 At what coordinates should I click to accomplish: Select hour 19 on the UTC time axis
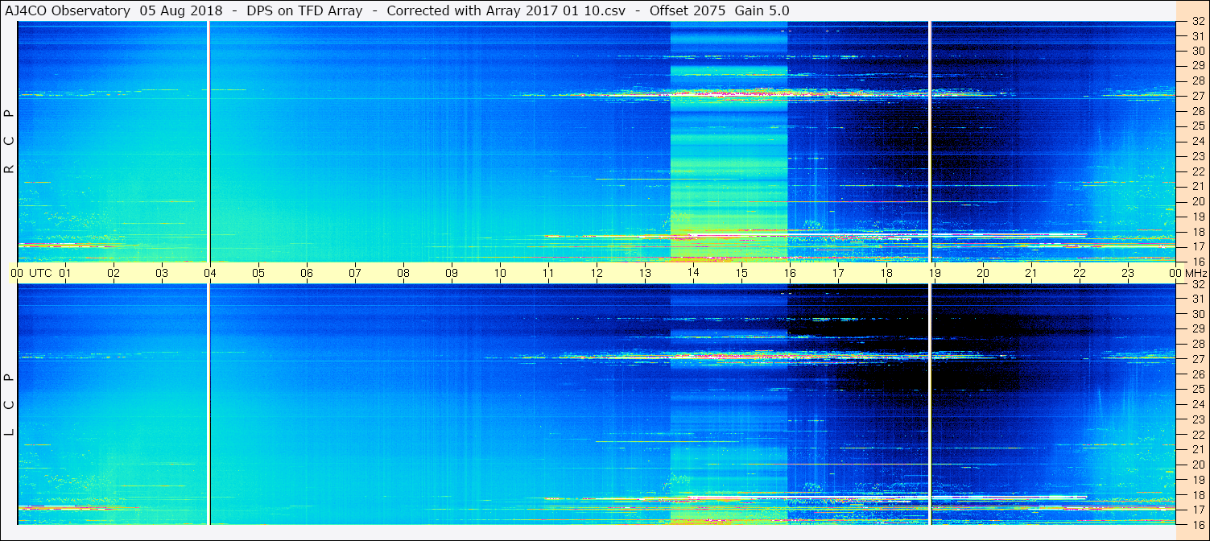(935, 273)
